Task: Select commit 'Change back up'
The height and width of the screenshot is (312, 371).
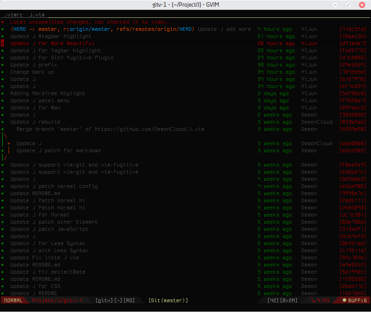Action: (32, 72)
